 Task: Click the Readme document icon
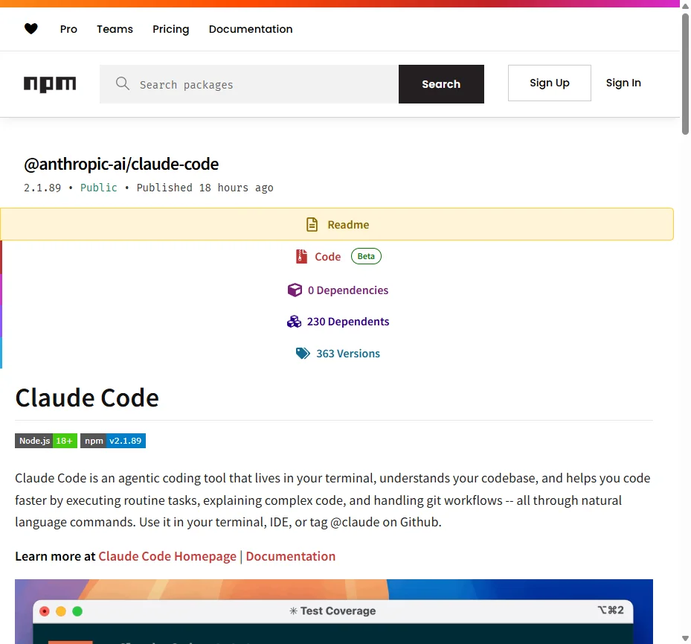point(311,223)
